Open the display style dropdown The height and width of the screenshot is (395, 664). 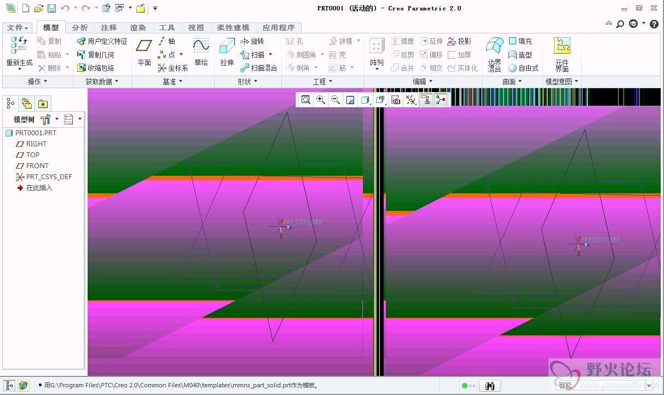[365, 100]
